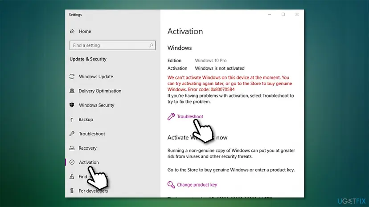
Task: Click the Update & Security heading
Action: coord(88,59)
